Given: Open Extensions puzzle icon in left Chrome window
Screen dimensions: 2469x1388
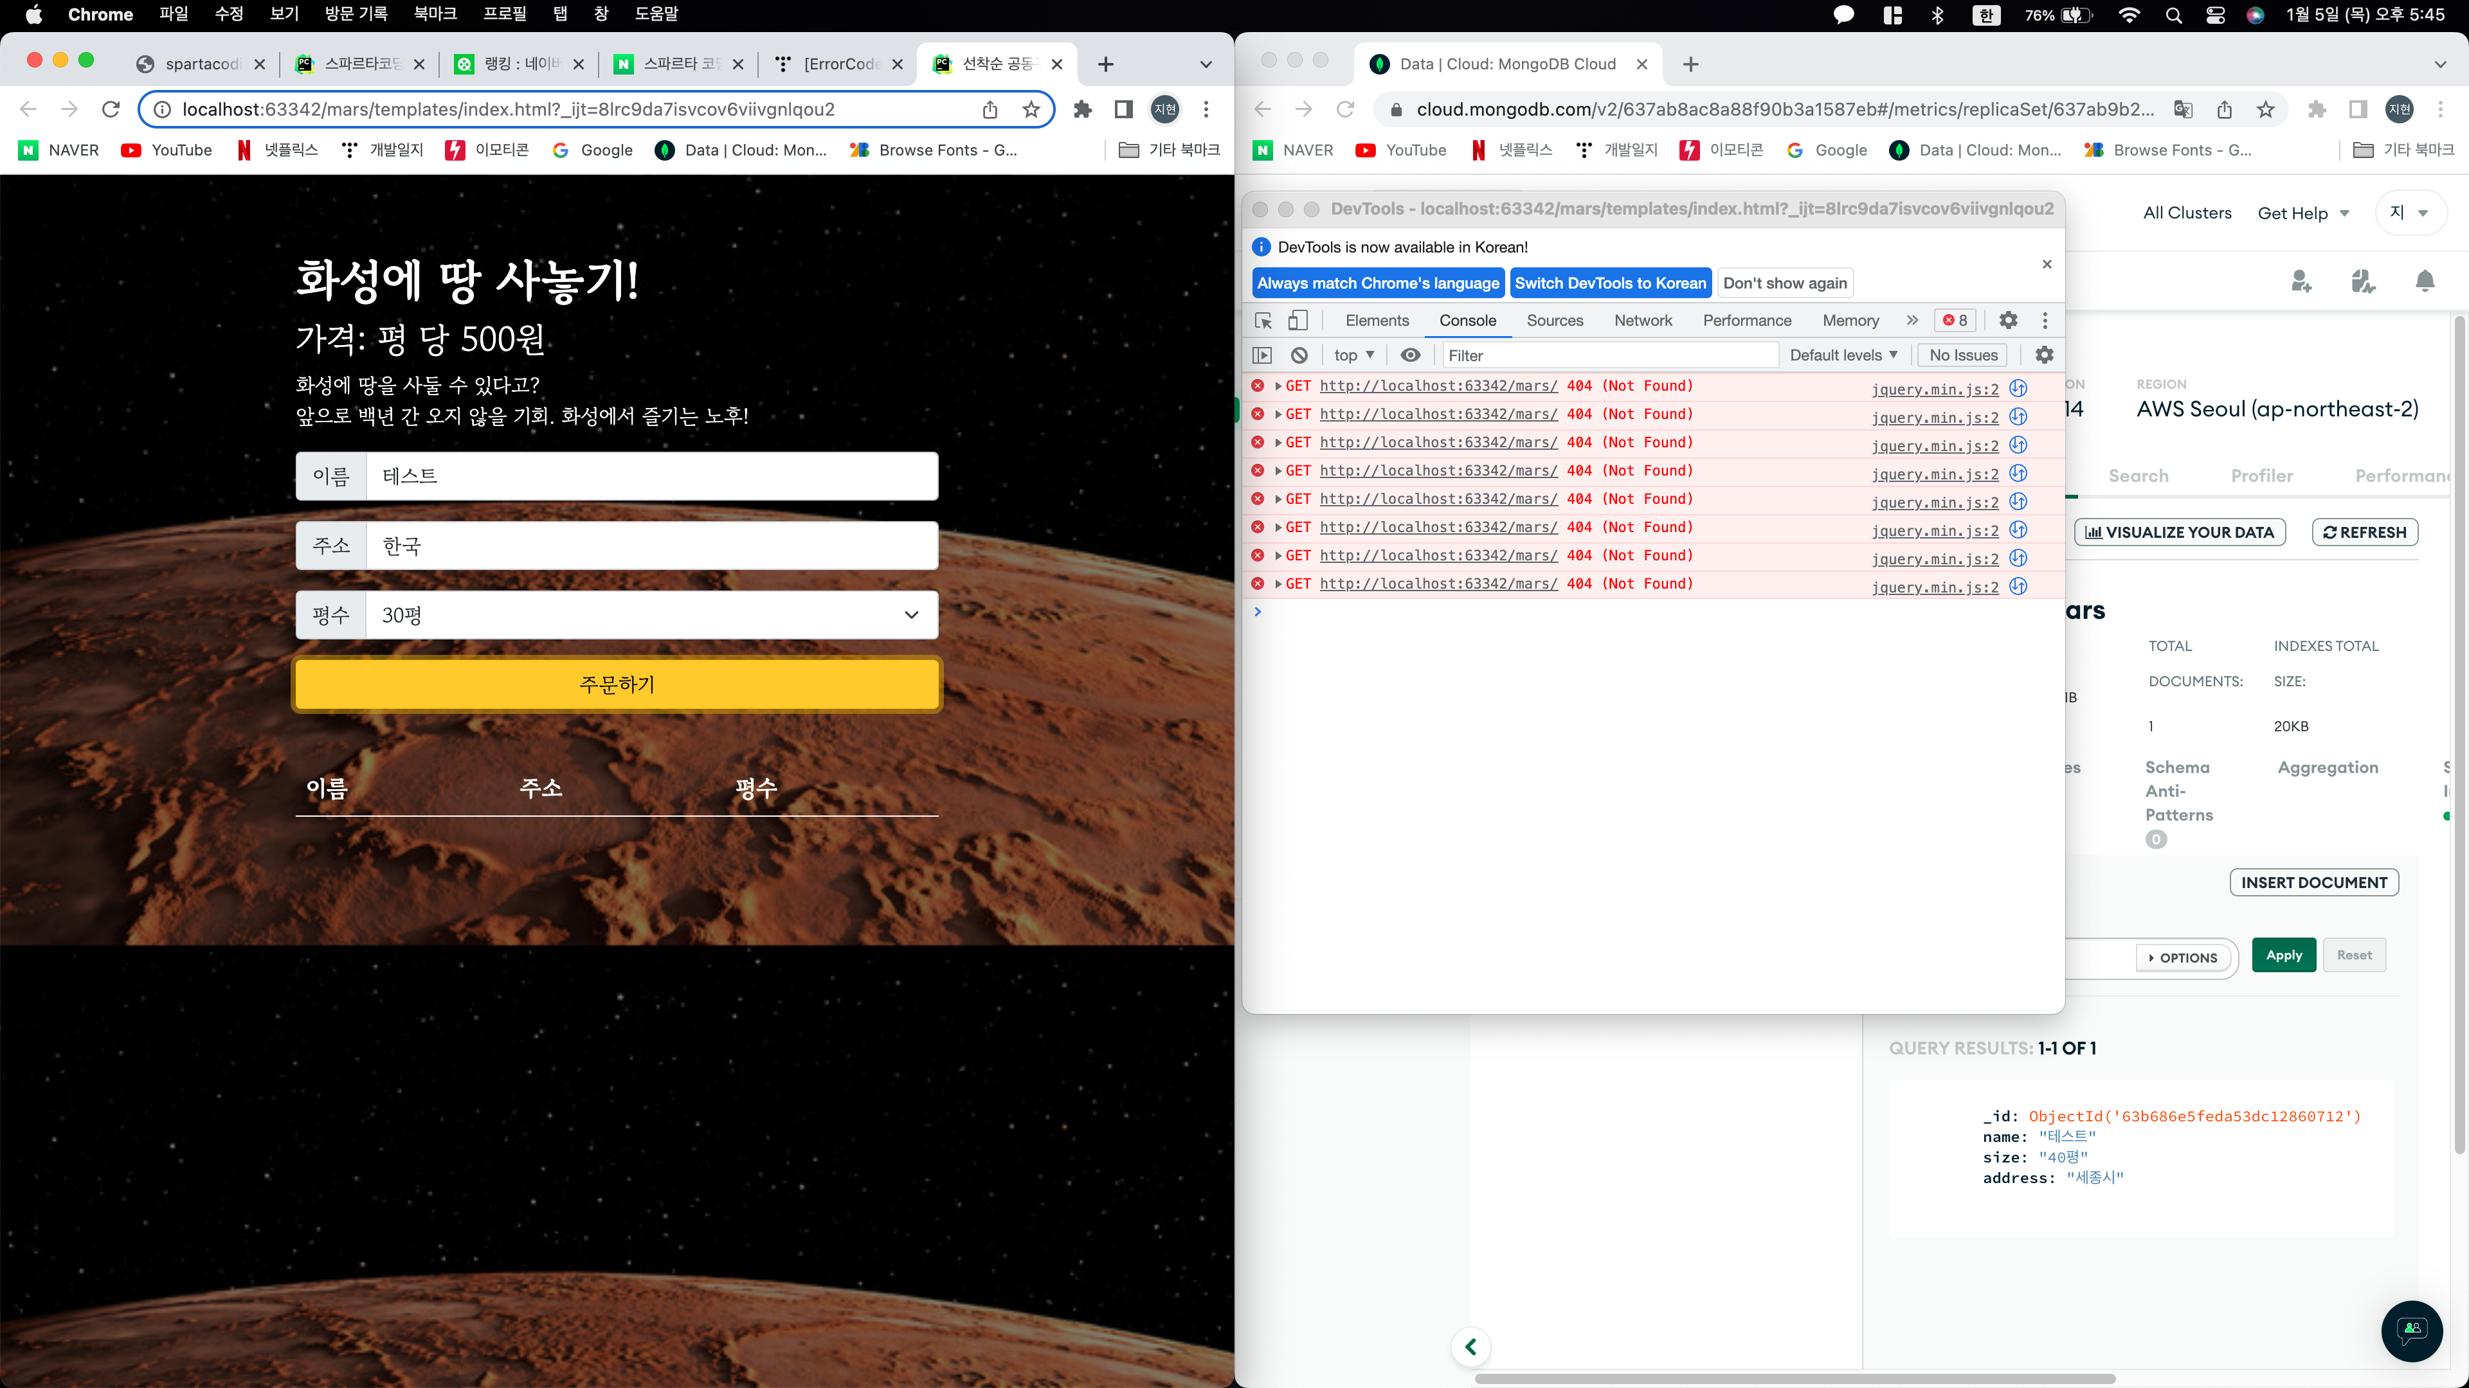Looking at the screenshot, I should tap(1083, 109).
